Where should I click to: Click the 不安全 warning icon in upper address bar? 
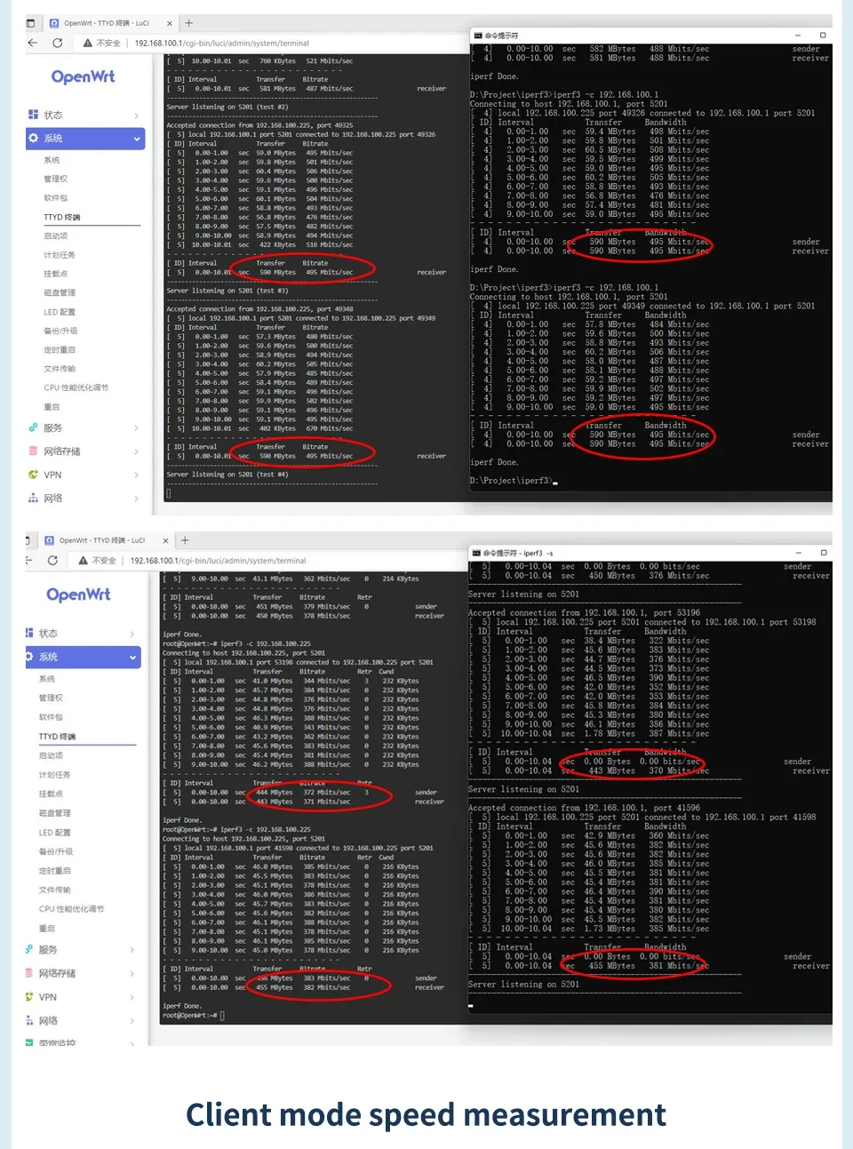pyautogui.click(x=88, y=43)
